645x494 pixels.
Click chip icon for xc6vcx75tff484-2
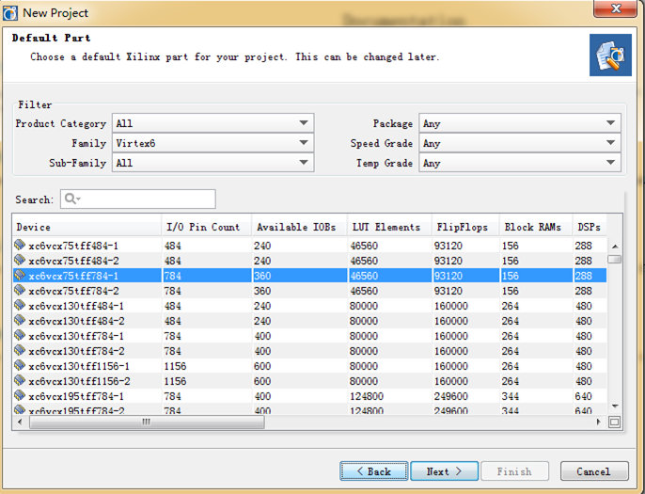tap(20, 260)
